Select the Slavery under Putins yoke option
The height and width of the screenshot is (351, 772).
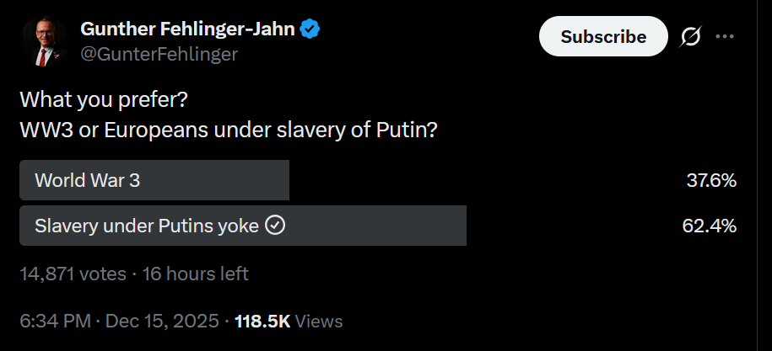378,226
